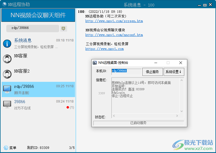Image resolution: width=216 pixels, height=153 pixels.
Task: Click 三分屏视频录制 preview under 系统消息
Action: click(36, 47)
